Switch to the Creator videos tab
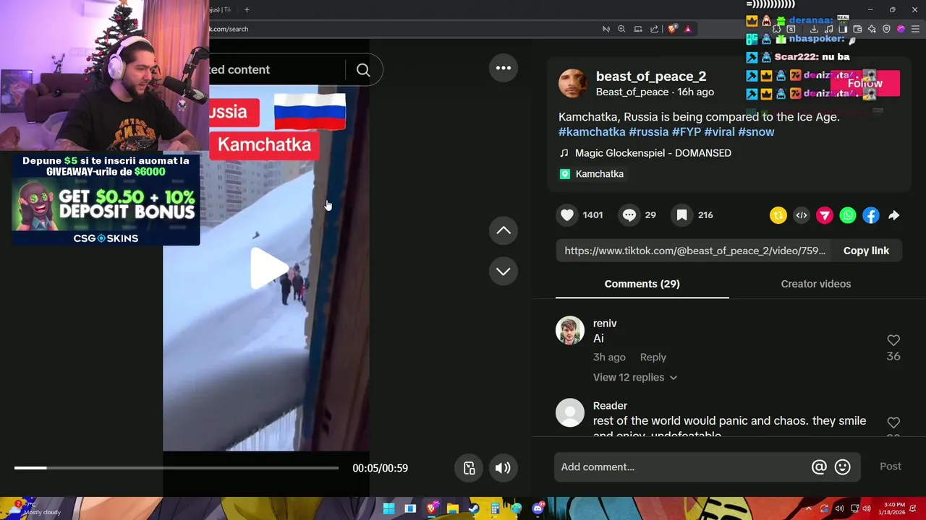Screen dimensions: 926x520 [x=815, y=284]
